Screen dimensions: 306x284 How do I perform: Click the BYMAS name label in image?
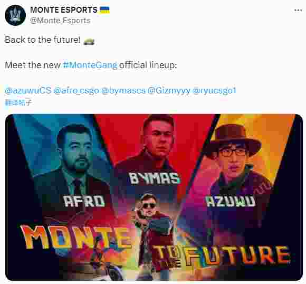click(155, 178)
